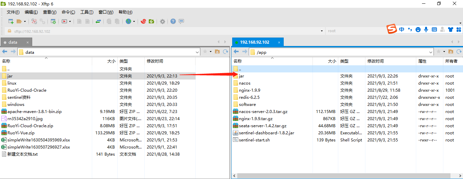Open the dropdown arrow beside Open Session

pyautogui.click(x=25, y=21)
